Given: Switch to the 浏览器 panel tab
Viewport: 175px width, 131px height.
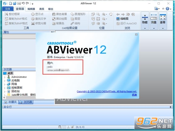Looking at the screenshot, I should [26, 102].
